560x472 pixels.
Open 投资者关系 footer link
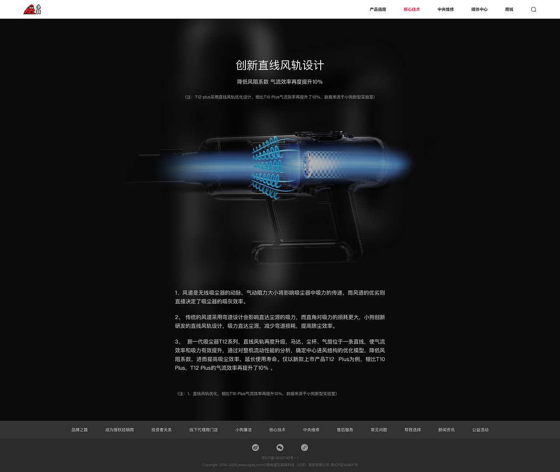[x=161, y=430]
